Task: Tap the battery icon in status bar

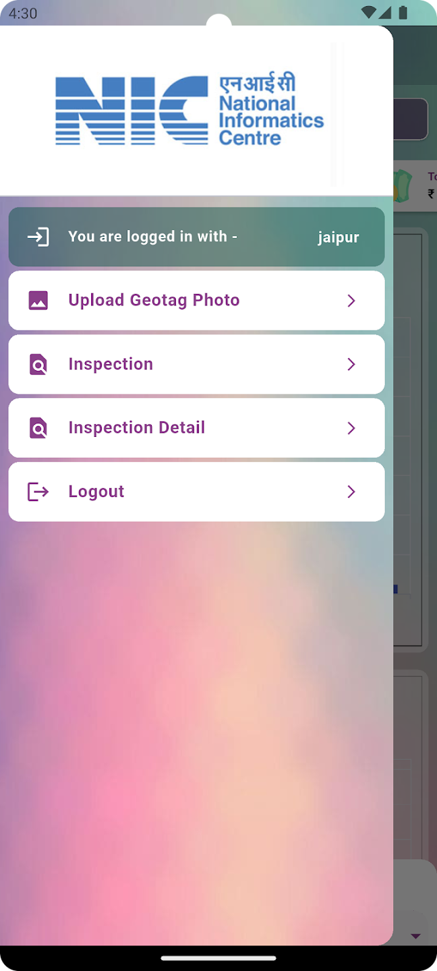Action: click(403, 13)
